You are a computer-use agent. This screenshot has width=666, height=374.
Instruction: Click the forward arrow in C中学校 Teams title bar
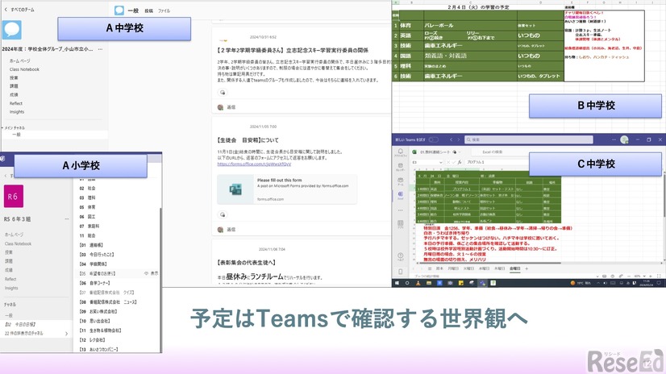[x=458, y=139]
